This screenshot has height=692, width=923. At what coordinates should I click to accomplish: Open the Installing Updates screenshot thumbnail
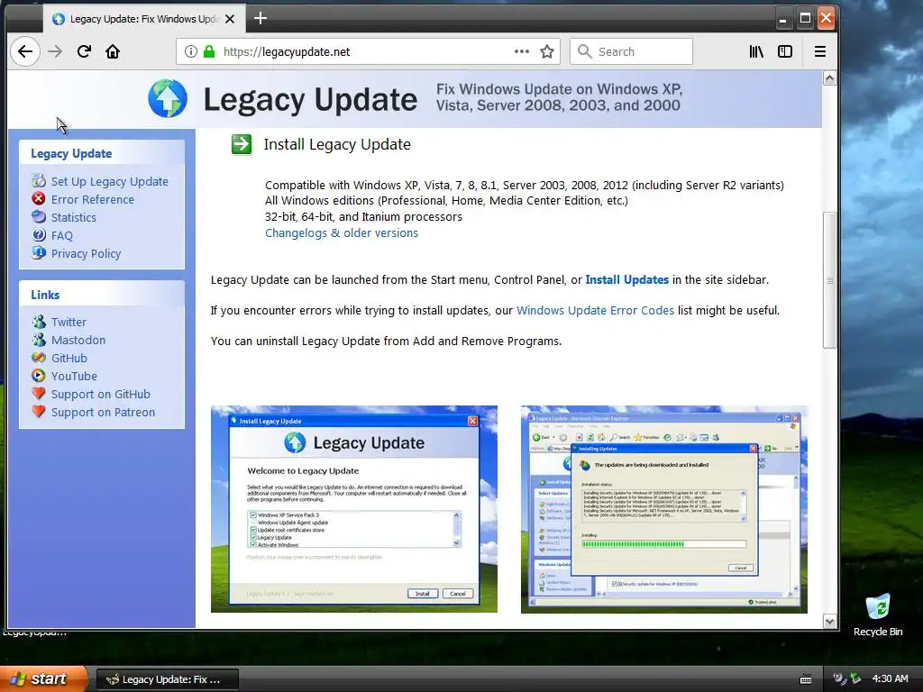pos(664,509)
